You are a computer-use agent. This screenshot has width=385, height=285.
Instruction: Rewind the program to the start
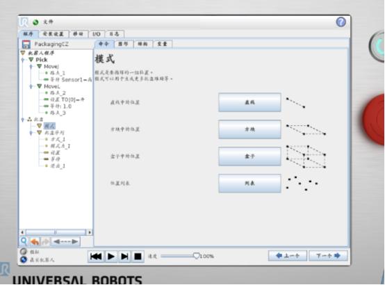pyautogui.click(x=96, y=256)
